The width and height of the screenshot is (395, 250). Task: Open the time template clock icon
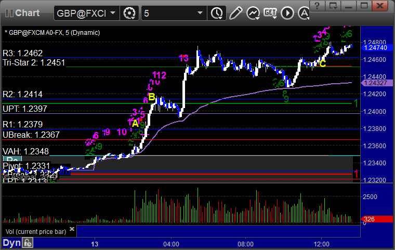point(217,13)
